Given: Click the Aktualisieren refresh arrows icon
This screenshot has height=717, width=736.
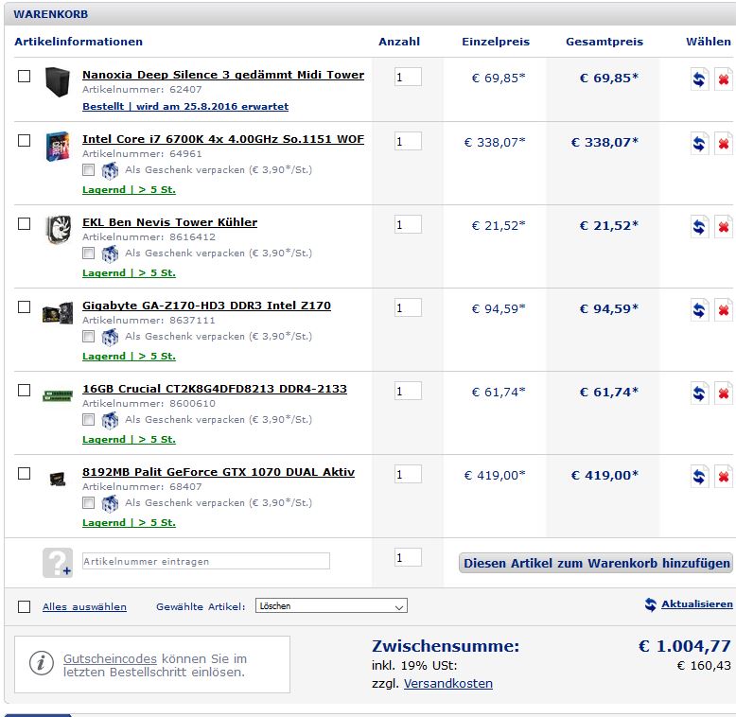Looking at the screenshot, I should pyautogui.click(x=651, y=604).
